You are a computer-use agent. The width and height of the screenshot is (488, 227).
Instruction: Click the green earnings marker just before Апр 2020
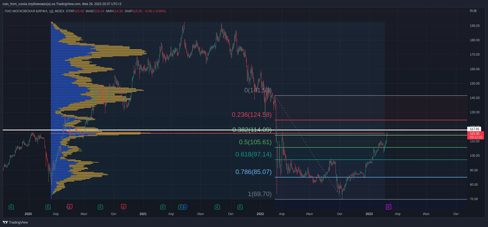pyautogui.click(x=48, y=207)
